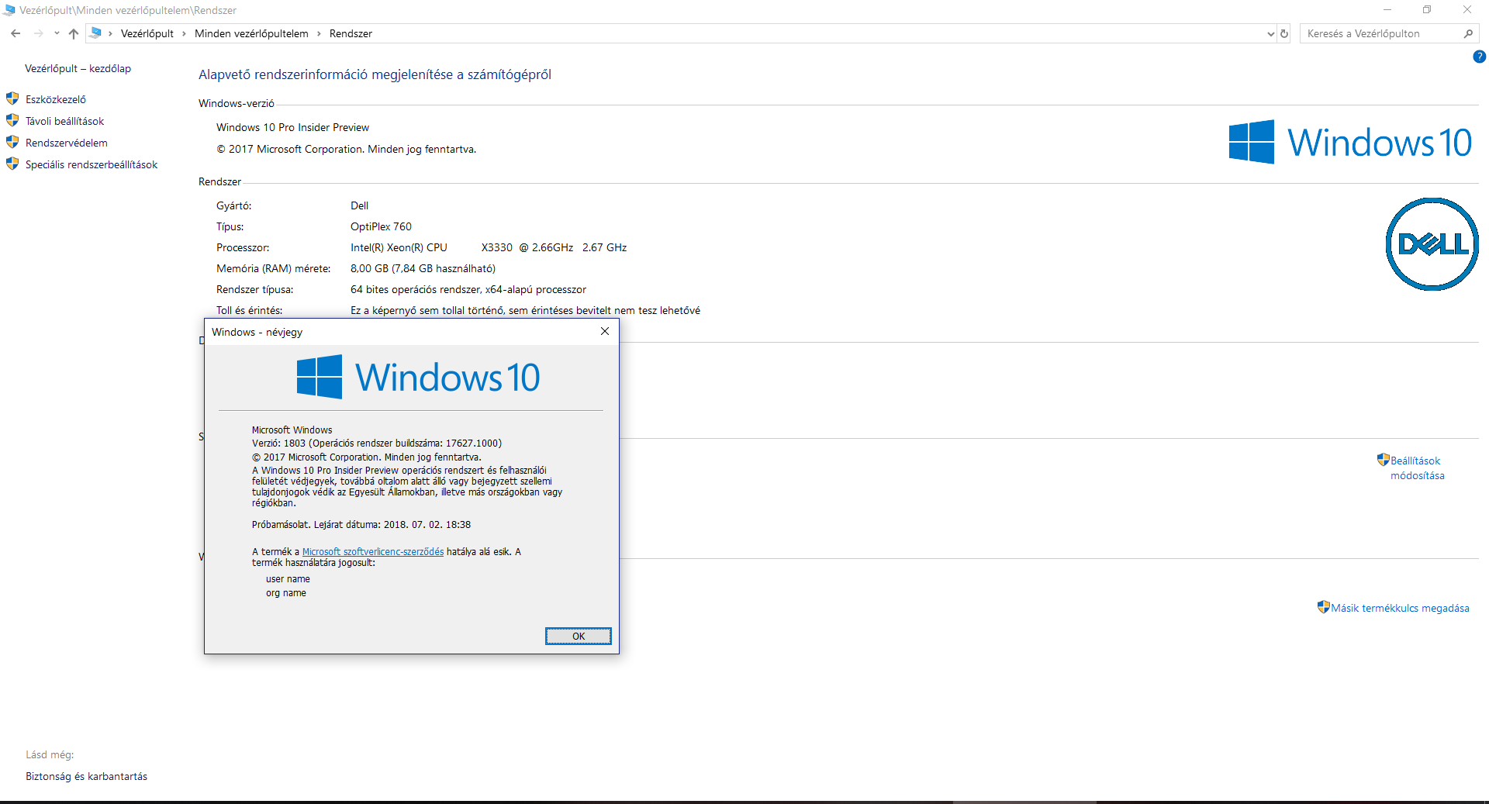The width and height of the screenshot is (1489, 804).
Task: Go up one level with the Up arrow
Action: (74, 33)
